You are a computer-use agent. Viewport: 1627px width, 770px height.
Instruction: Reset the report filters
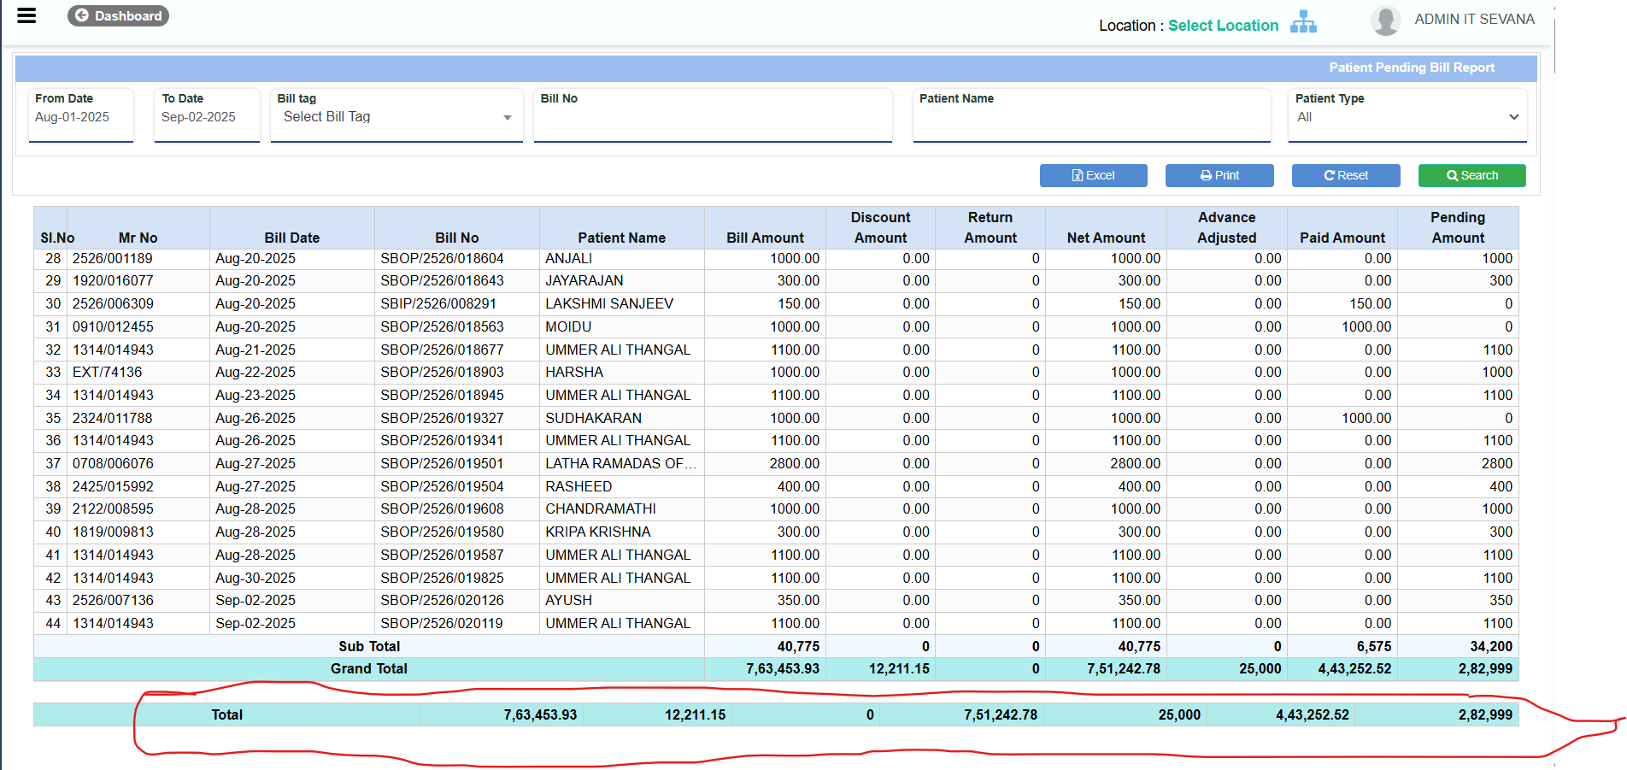coord(1346,175)
